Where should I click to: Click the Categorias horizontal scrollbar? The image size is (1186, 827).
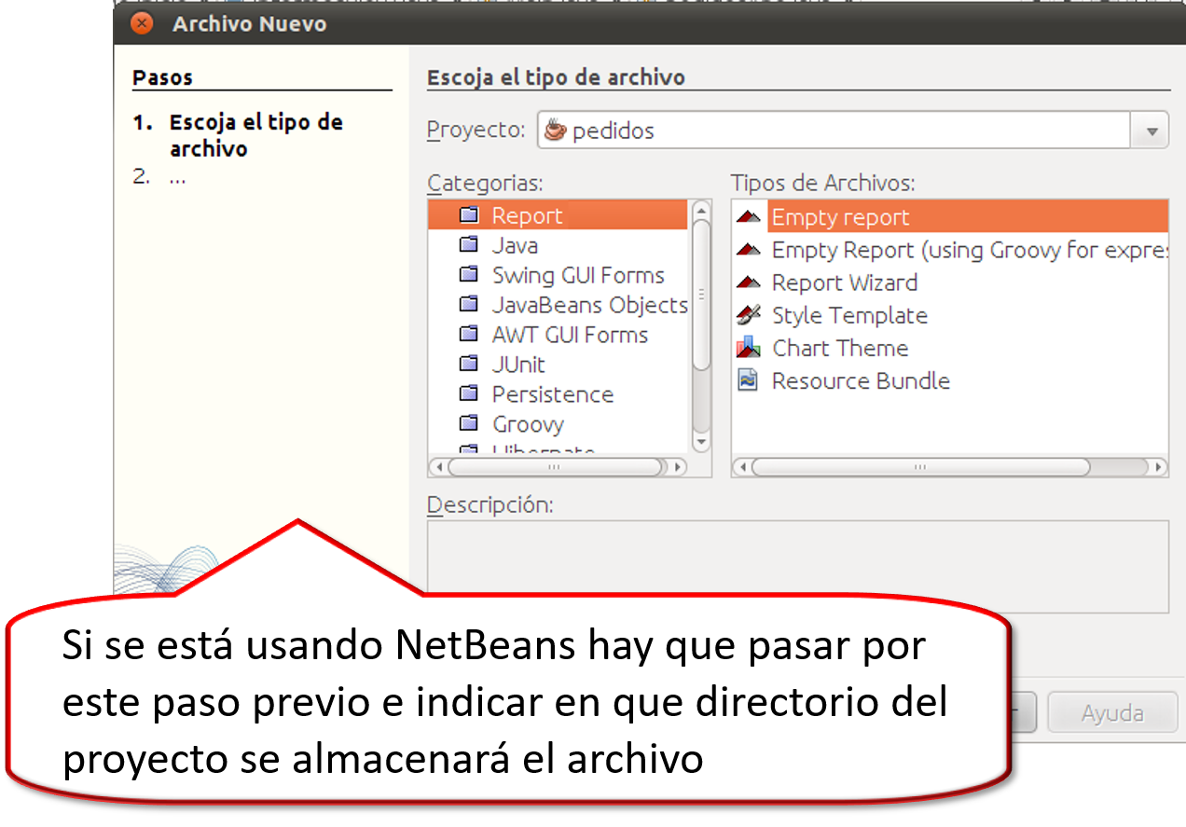(556, 466)
